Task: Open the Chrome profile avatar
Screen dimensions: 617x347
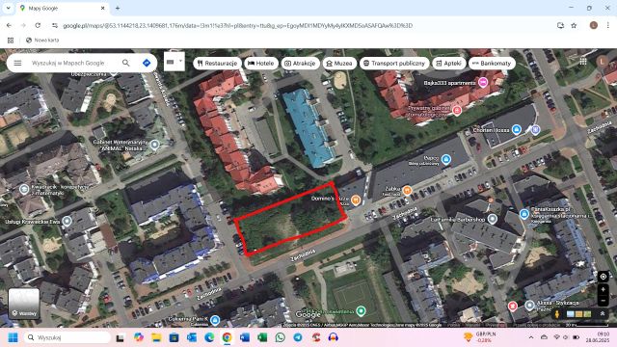Action: 594,26
